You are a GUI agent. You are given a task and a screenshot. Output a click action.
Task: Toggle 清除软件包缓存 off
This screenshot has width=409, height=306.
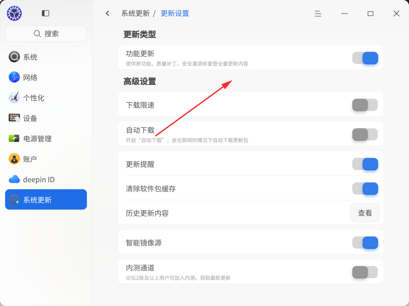pos(365,188)
